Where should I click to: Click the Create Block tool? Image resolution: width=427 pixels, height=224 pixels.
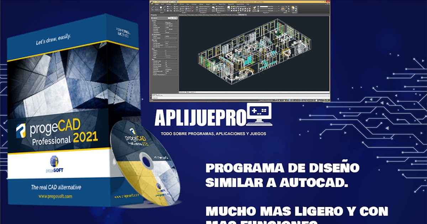tap(220, 7)
